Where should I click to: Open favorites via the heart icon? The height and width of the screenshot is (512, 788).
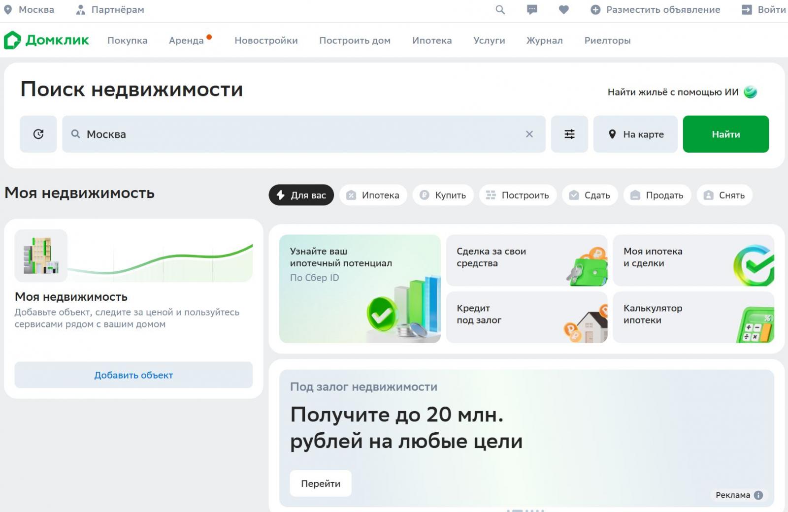pyautogui.click(x=564, y=10)
